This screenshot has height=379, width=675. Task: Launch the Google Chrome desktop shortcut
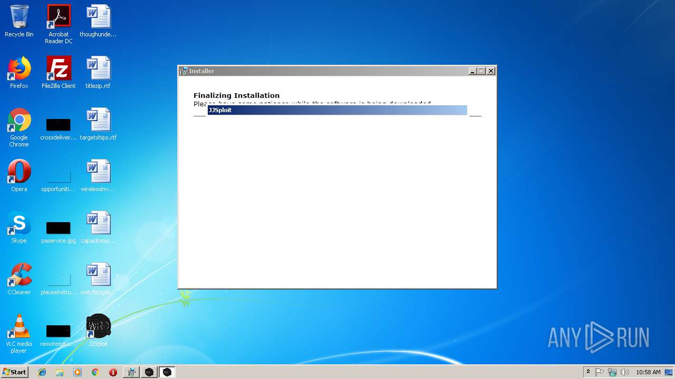tap(19, 127)
